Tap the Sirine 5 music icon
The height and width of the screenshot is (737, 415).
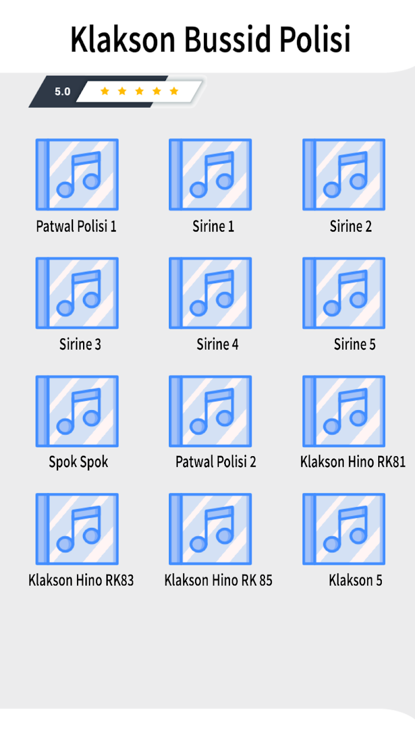click(x=344, y=293)
